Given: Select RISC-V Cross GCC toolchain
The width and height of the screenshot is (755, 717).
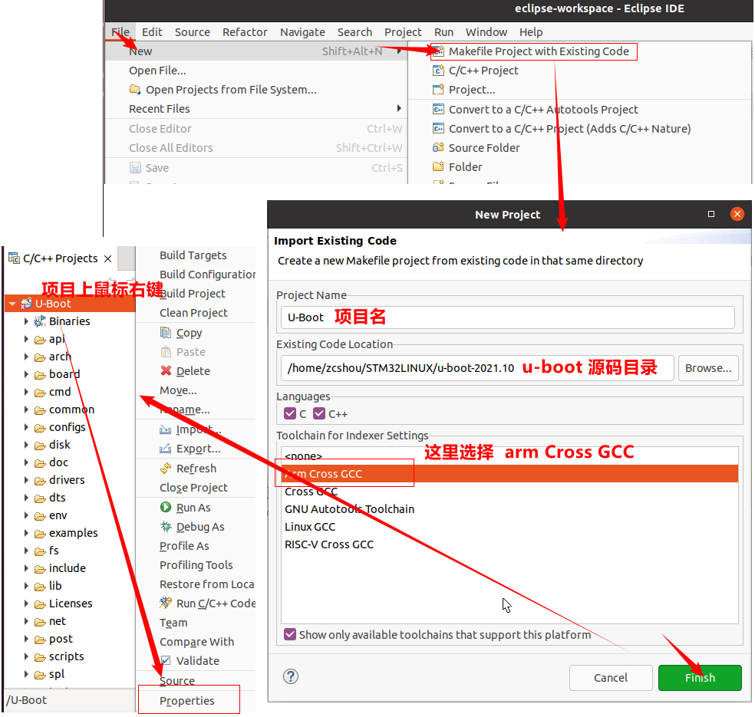Looking at the screenshot, I should click(x=509, y=544).
